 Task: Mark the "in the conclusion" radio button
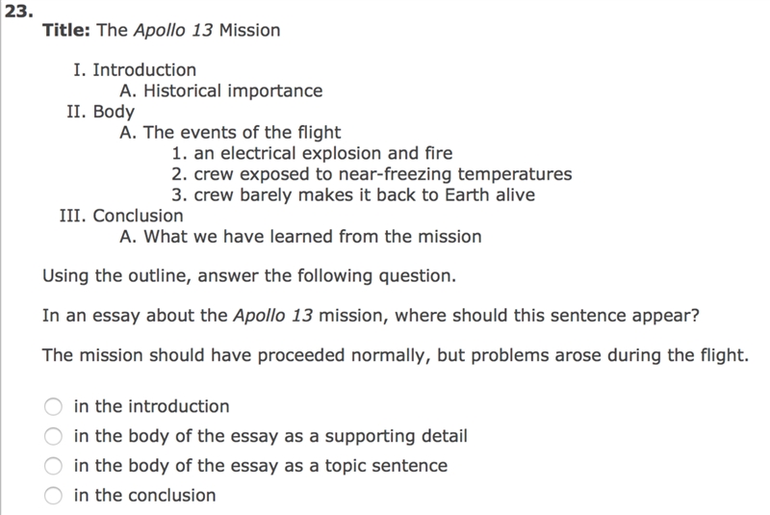coord(53,496)
